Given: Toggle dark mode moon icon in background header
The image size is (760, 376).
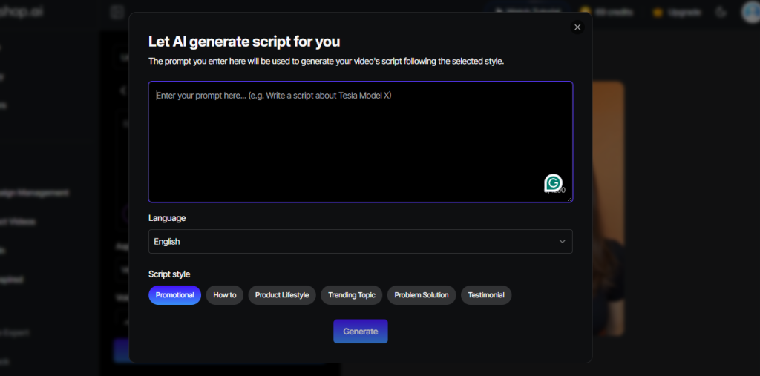Looking at the screenshot, I should 721,12.
